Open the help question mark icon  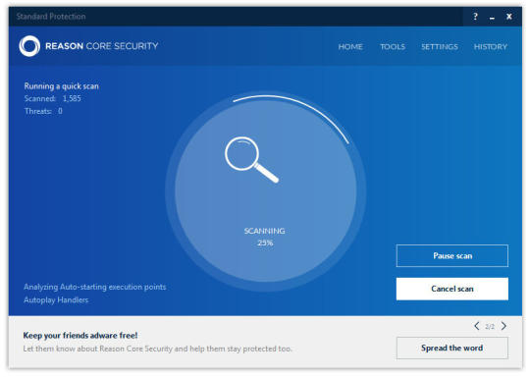click(475, 17)
